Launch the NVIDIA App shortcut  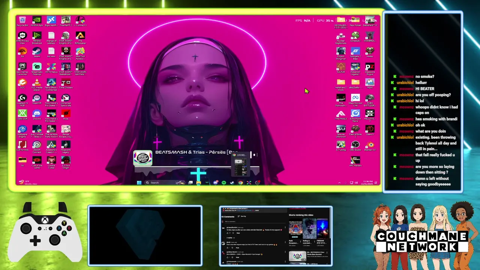tap(37, 21)
